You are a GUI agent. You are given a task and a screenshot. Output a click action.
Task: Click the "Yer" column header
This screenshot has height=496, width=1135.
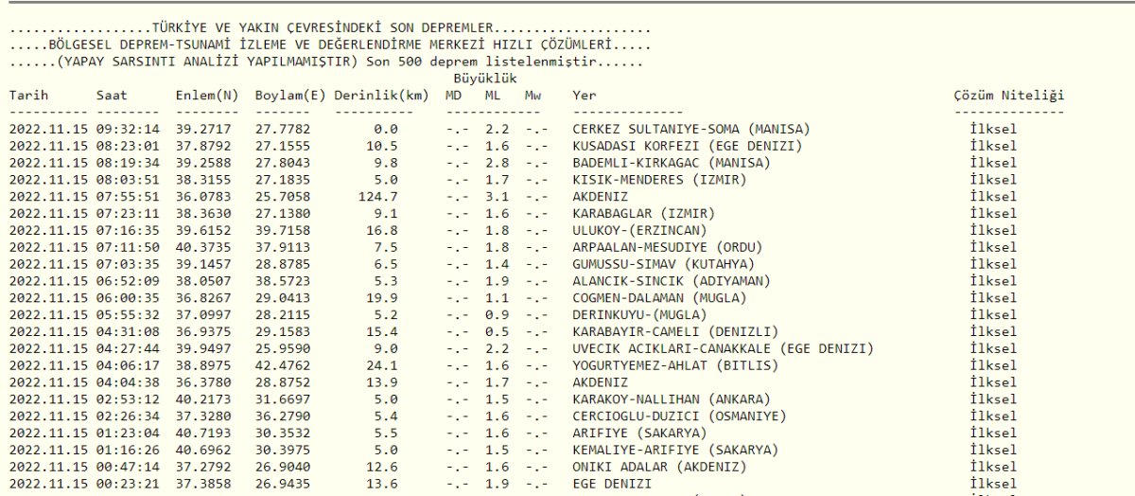[585, 96]
